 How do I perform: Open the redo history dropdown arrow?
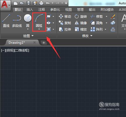click(x=62, y=3)
